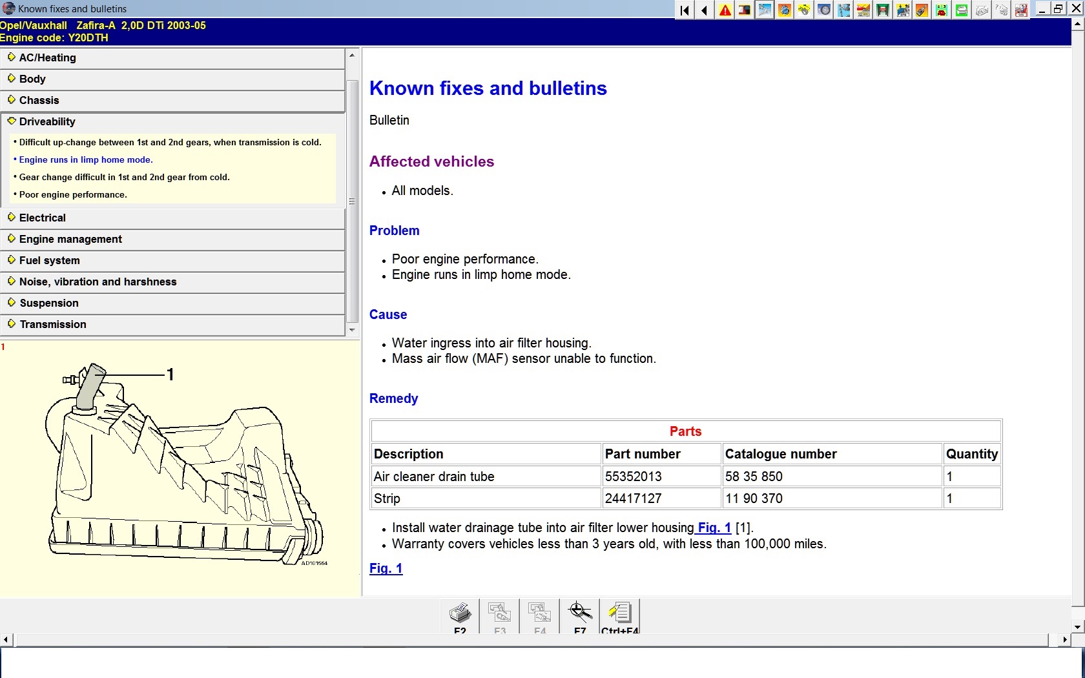This screenshot has width=1085, height=678.
Task: Click the green printer icon in top toolbar
Action: (x=962, y=10)
